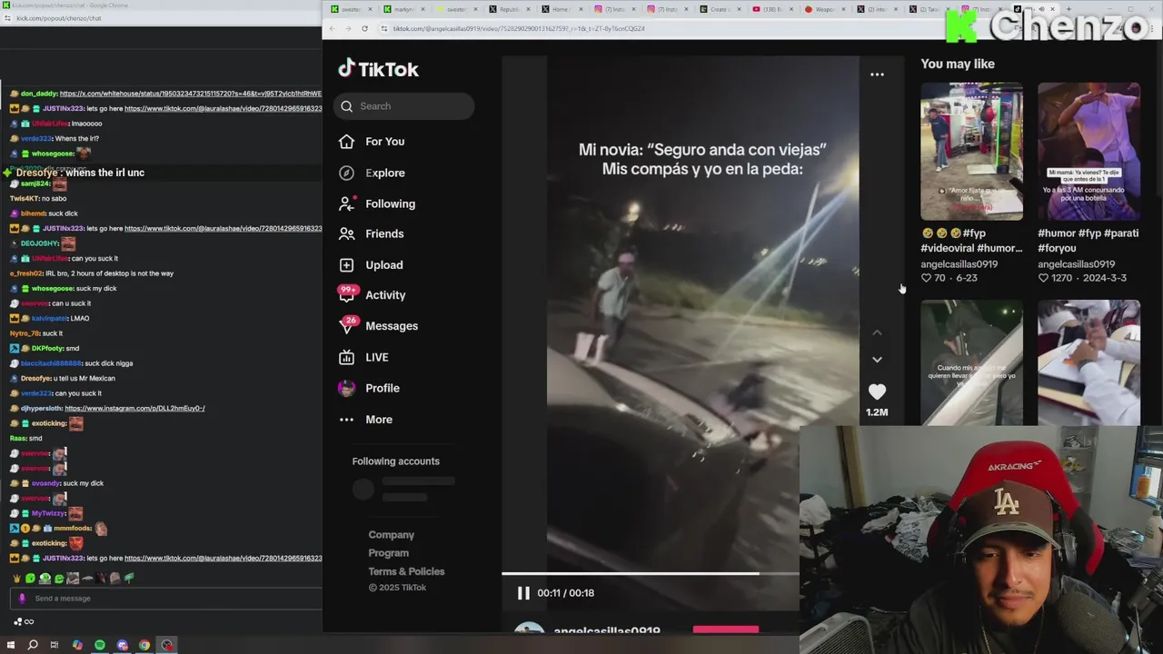The width and height of the screenshot is (1163, 654).
Task: Click the crown emote in chat emote bar
Action: [x=16, y=578]
